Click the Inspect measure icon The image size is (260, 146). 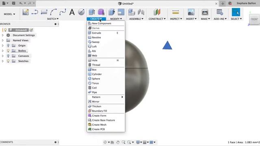click(x=175, y=12)
